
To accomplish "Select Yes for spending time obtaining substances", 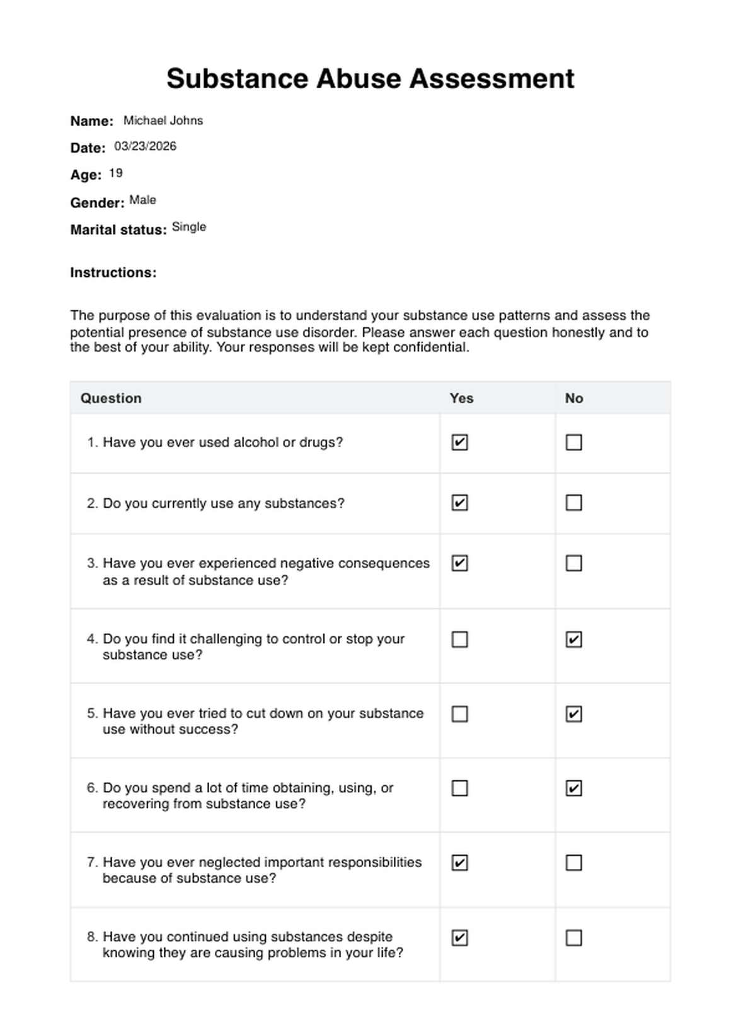I will [460, 788].
